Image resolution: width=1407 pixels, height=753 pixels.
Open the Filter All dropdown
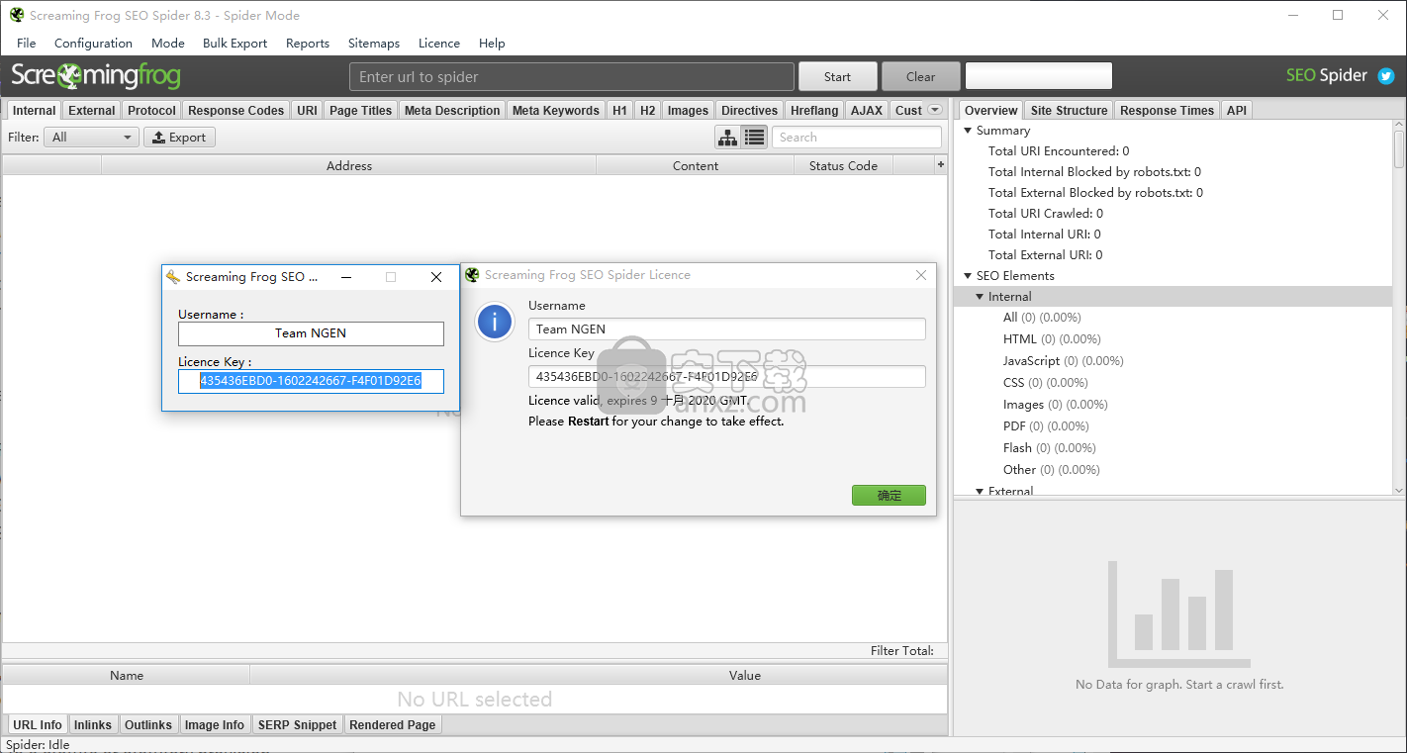tap(91, 138)
